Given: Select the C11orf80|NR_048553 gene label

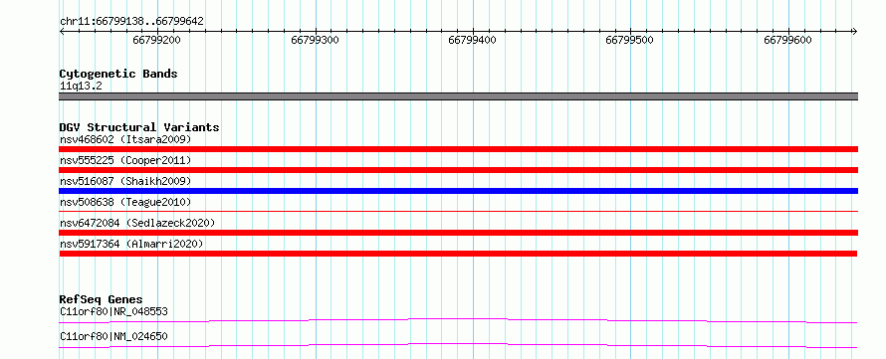Looking at the screenshot, I should point(113,311).
